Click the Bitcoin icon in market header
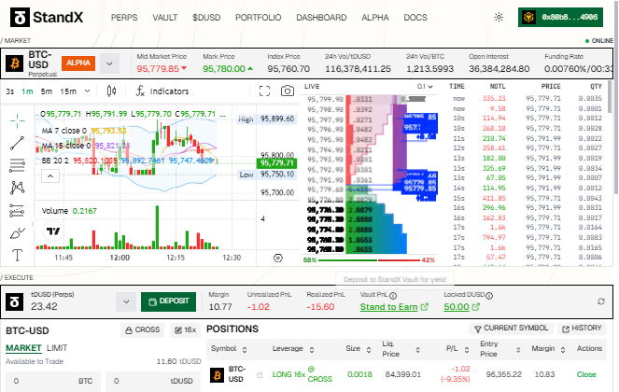Viewport: 619px width, 392px height. (x=15, y=63)
